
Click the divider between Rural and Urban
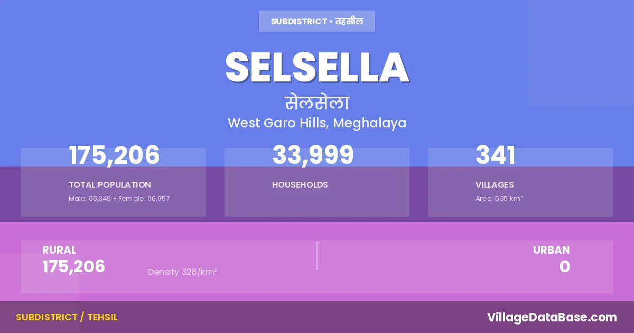pyautogui.click(x=317, y=256)
